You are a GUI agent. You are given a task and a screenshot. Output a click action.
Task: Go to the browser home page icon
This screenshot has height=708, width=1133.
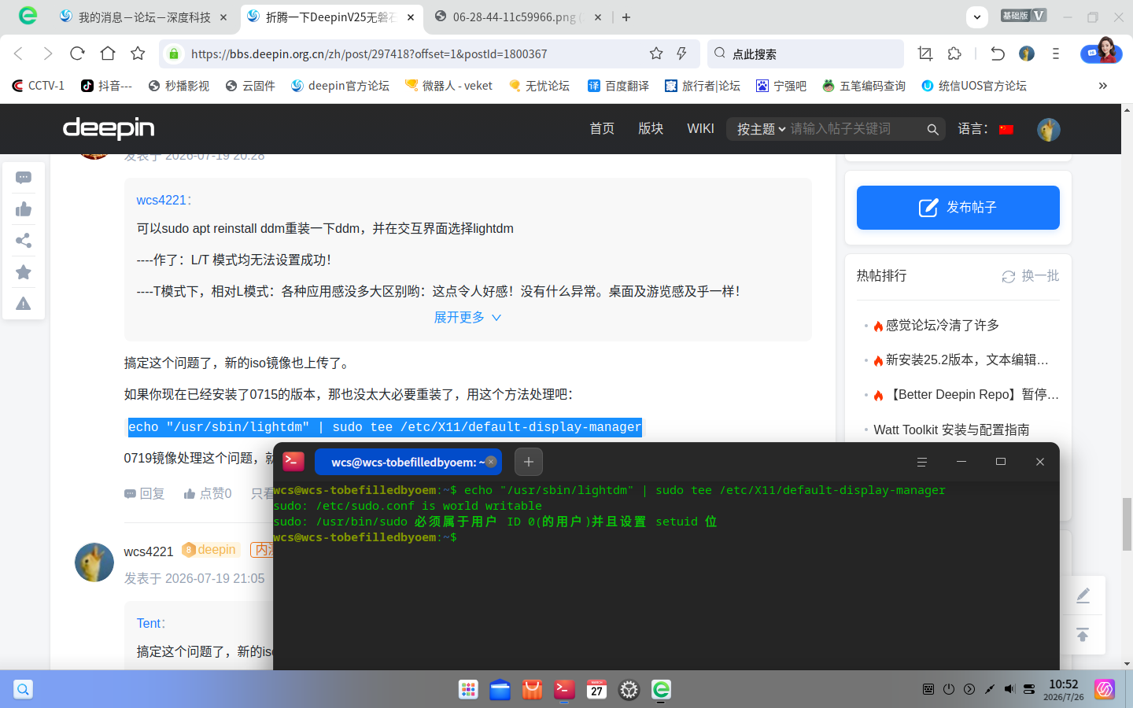tap(108, 53)
